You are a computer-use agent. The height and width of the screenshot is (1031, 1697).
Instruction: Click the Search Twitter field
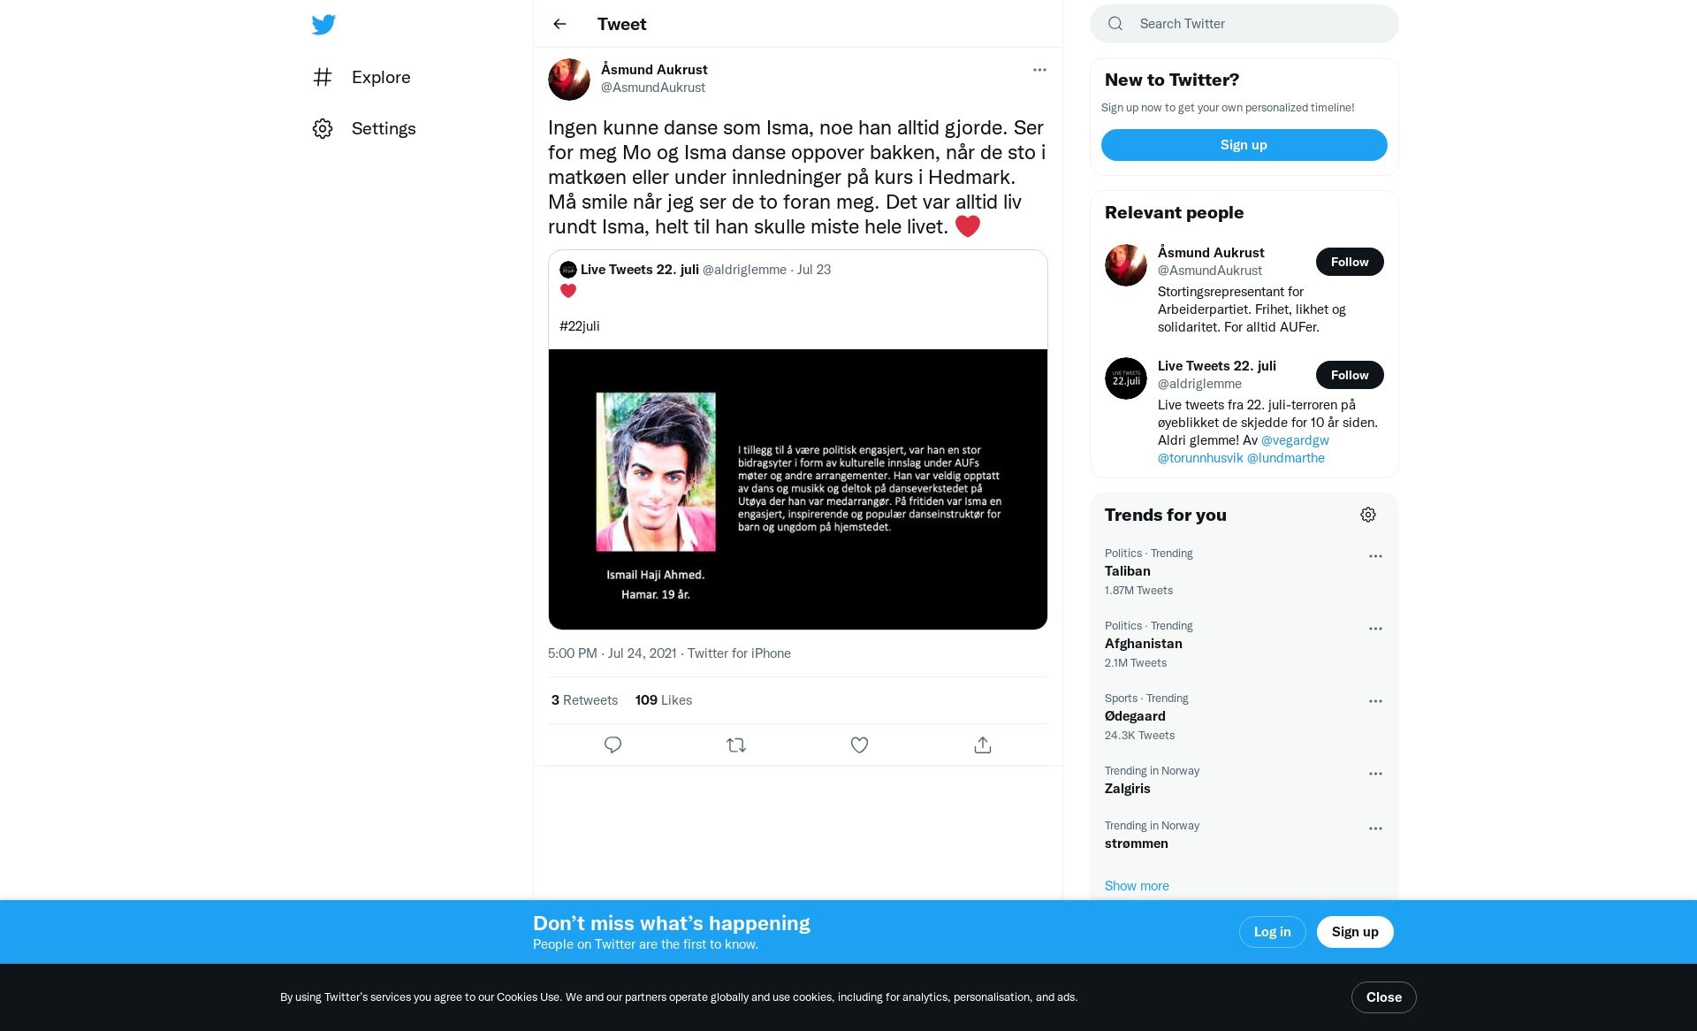click(1244, 24)
